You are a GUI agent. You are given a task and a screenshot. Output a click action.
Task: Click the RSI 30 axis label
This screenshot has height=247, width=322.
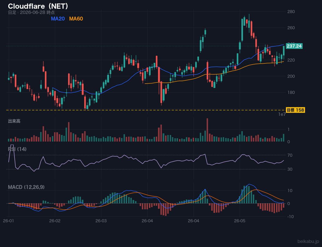point(290,169)
